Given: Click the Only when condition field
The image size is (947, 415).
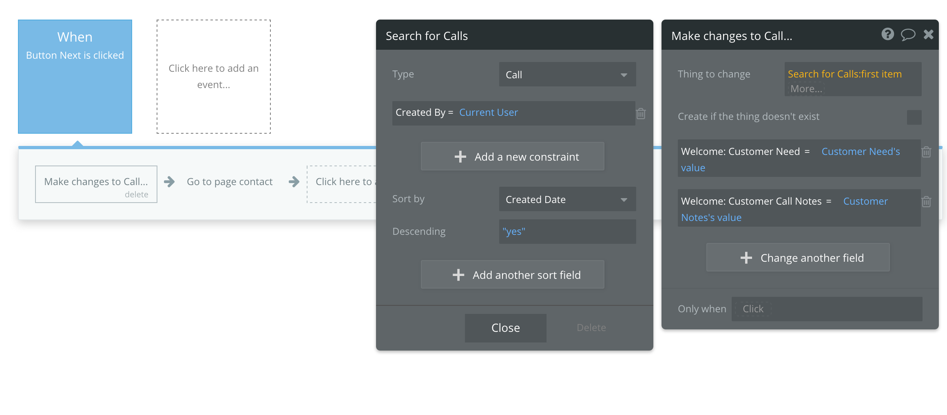Looking at the screenshot, I should pos(826,309).
